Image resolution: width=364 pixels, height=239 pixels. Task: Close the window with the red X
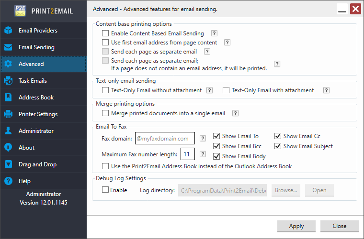tap(355, 9)
